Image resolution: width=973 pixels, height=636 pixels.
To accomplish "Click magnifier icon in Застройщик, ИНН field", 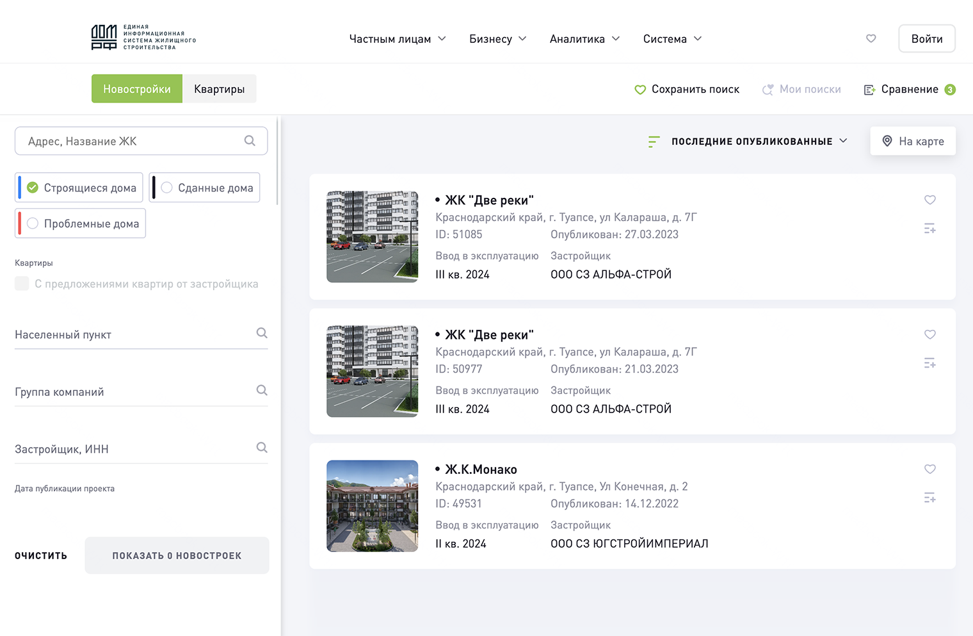I will coord(262,448).
